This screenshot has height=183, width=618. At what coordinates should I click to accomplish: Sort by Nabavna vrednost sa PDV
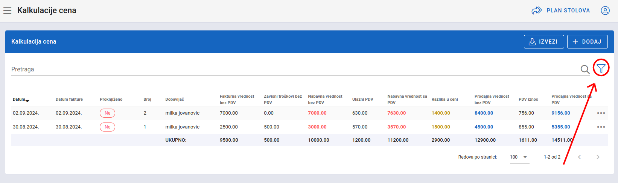[407, 99]
